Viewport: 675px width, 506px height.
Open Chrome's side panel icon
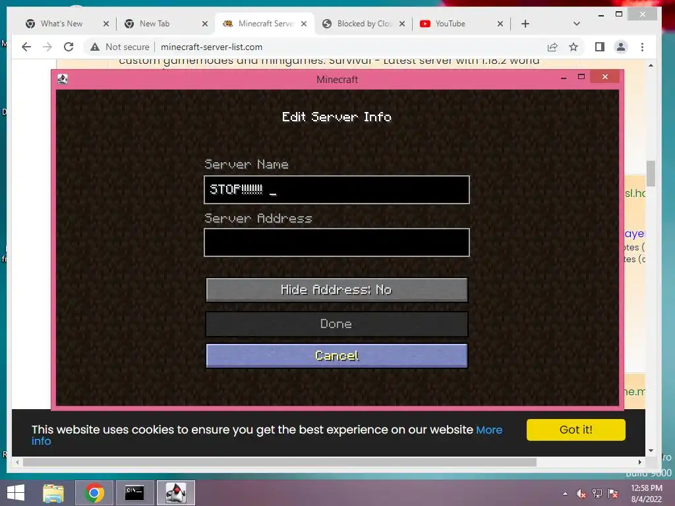[x=600, y=47]
